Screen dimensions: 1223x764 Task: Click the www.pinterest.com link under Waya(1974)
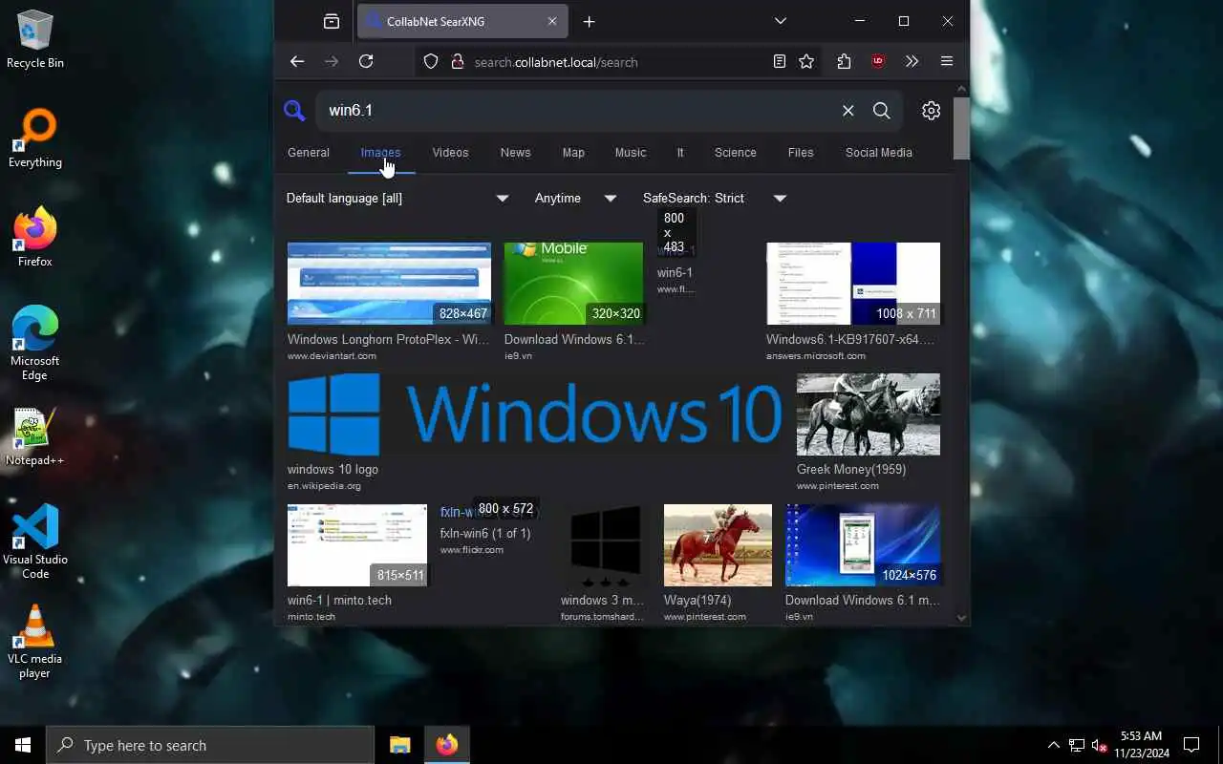(705, 617)
